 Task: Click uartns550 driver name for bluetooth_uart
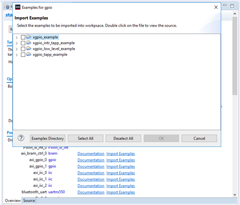tap(57, 192)
